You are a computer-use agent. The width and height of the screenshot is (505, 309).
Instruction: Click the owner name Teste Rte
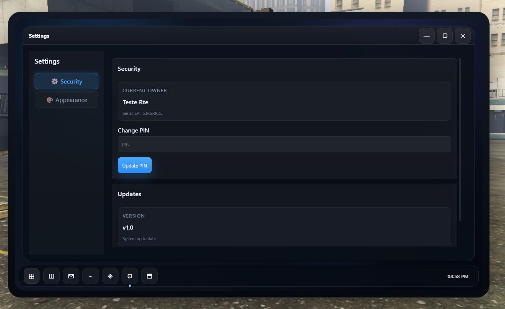(x=135, y=102)
